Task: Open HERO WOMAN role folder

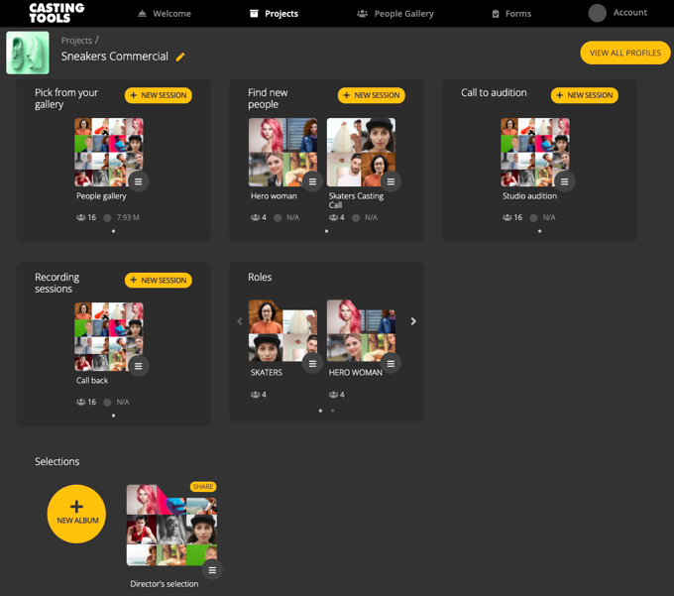Action: [361, 330]
